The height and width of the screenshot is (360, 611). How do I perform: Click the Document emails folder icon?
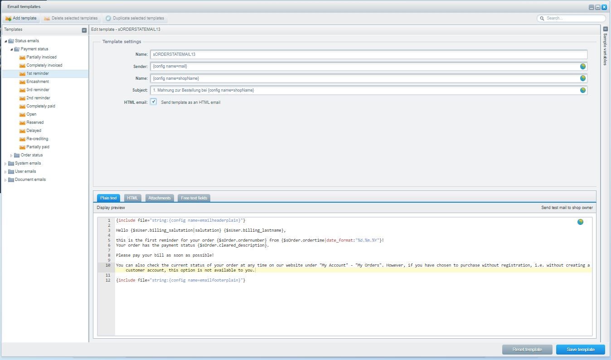pyautogui.click(x=11, y=180)
